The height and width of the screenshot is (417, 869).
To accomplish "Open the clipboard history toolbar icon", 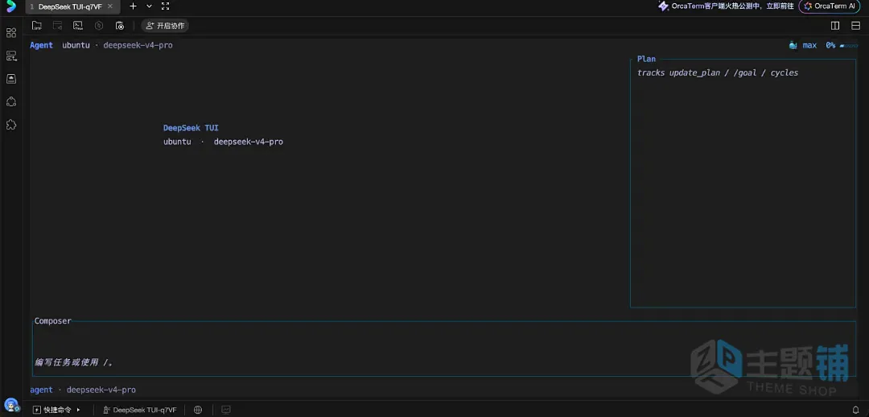I will coord(119,26).
